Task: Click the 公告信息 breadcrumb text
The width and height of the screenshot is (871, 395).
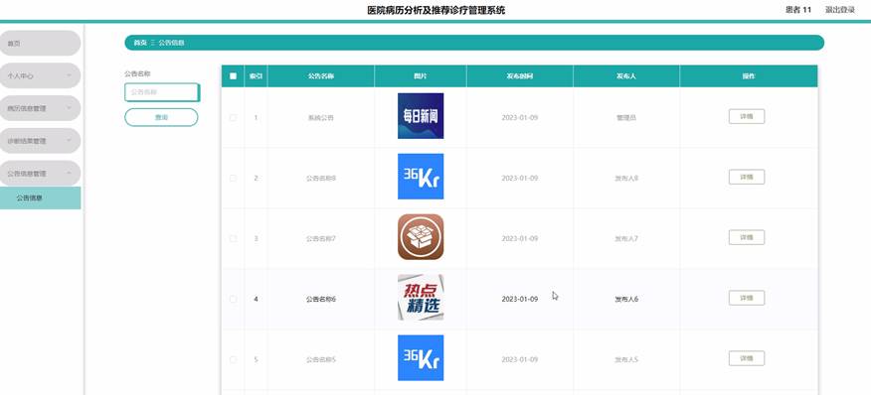Action: point(172,43)
